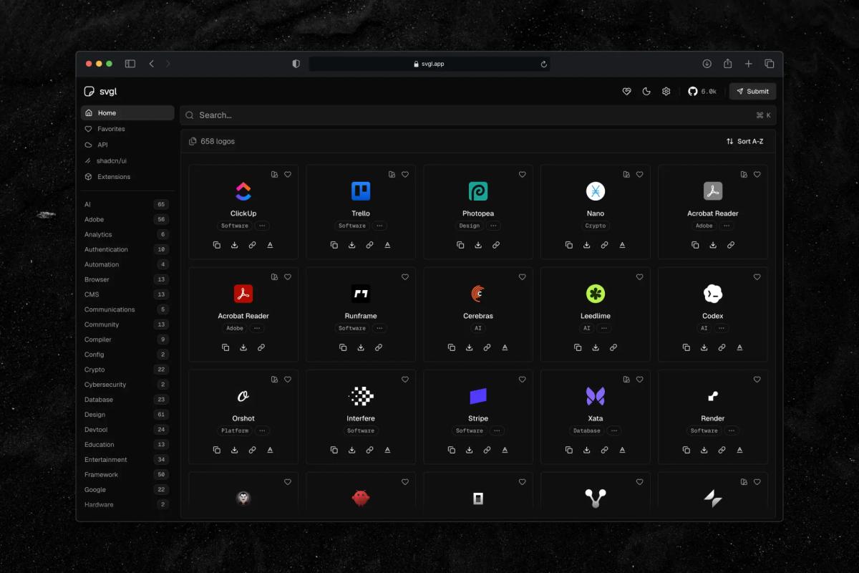
Task: Expand more tags on Xata card
Action: point(614,430)
